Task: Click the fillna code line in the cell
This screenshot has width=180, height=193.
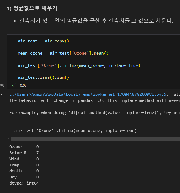Action: (79, 65)
